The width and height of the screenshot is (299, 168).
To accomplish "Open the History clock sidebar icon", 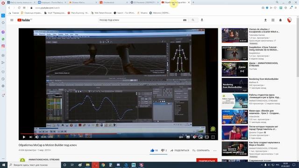I will 3,79.
